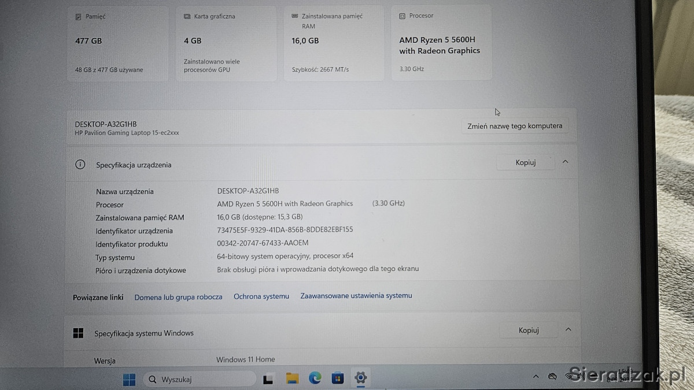Click the device ID 73475E5F-9329-41DA-856B-8DDE82EBF155
The image size is (694, 390).
(x=285, y=230)
